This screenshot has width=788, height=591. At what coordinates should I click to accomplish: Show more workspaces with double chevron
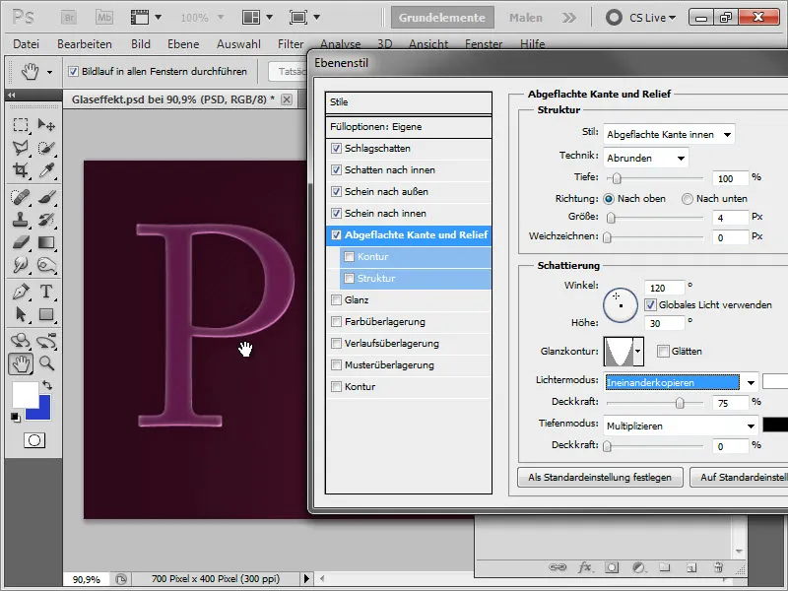tap(569, 18)
